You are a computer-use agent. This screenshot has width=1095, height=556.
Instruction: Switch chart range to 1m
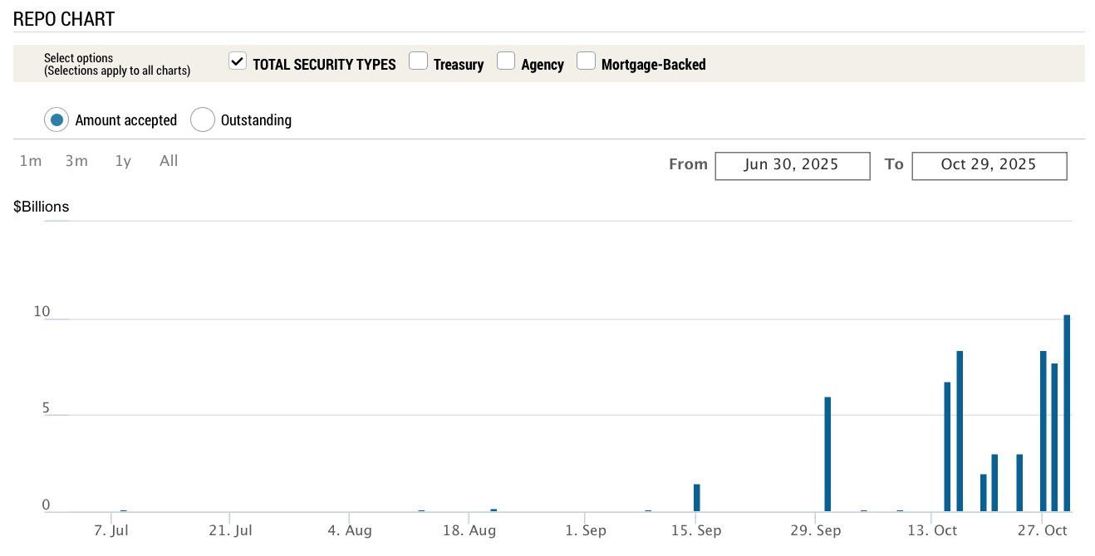(30, 161)
